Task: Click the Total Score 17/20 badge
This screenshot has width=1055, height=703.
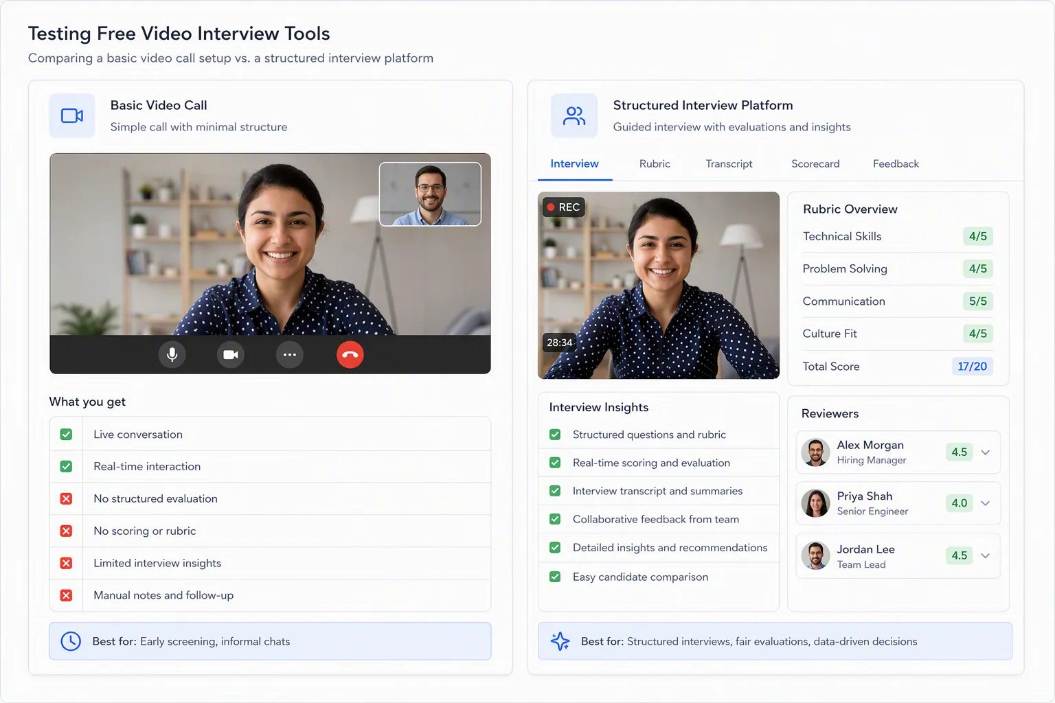Action: coord(973,367)
